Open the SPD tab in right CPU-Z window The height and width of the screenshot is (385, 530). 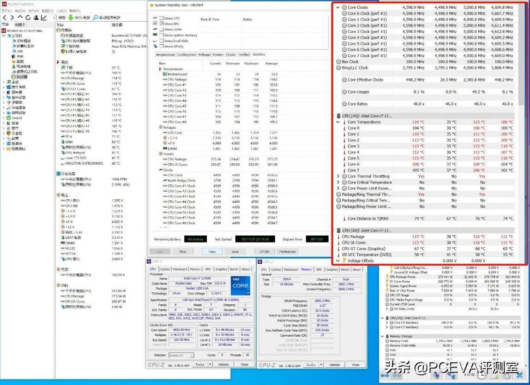point(319,269)
